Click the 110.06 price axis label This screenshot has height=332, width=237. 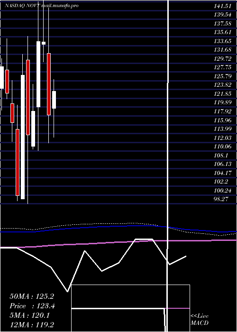point(223,146)
